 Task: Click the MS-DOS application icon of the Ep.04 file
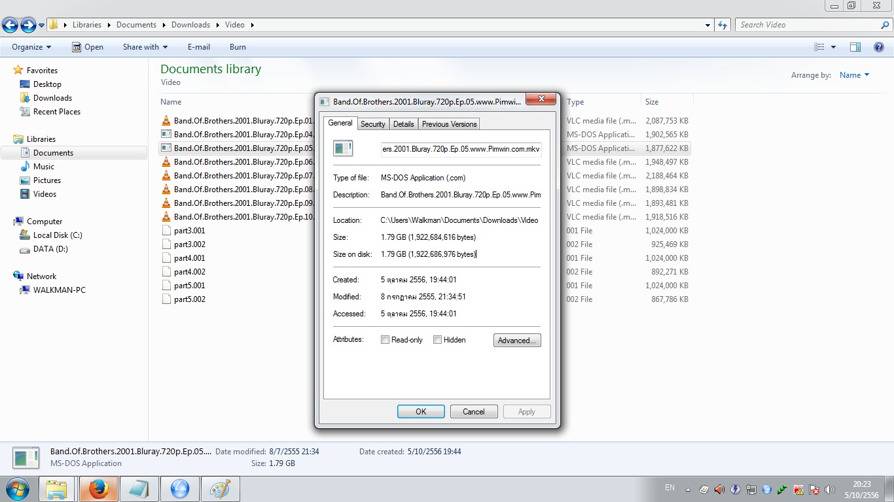(166, 135)
